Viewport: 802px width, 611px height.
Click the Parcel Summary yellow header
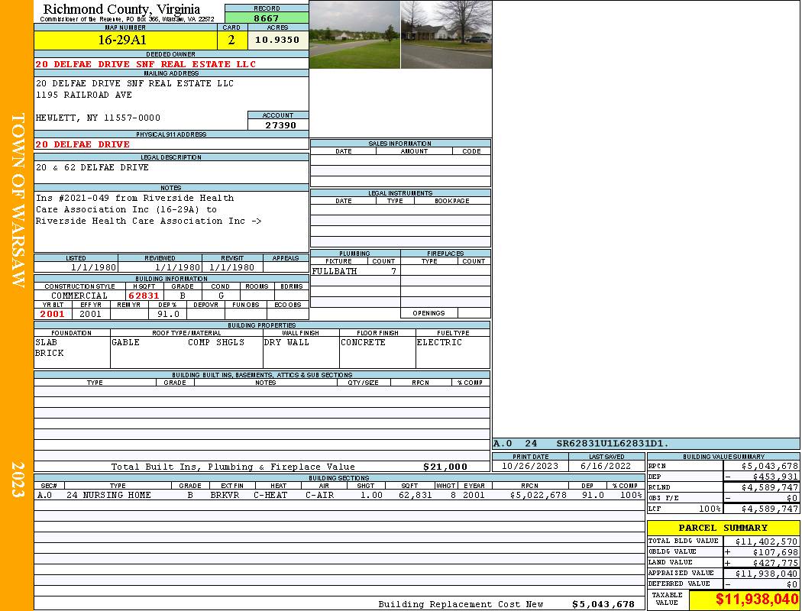pyautogui.click(x=723, y=528)
